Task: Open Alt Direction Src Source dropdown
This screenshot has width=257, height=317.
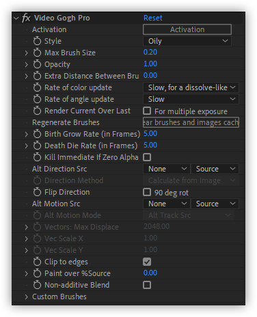Action: [x=215, y=169]
